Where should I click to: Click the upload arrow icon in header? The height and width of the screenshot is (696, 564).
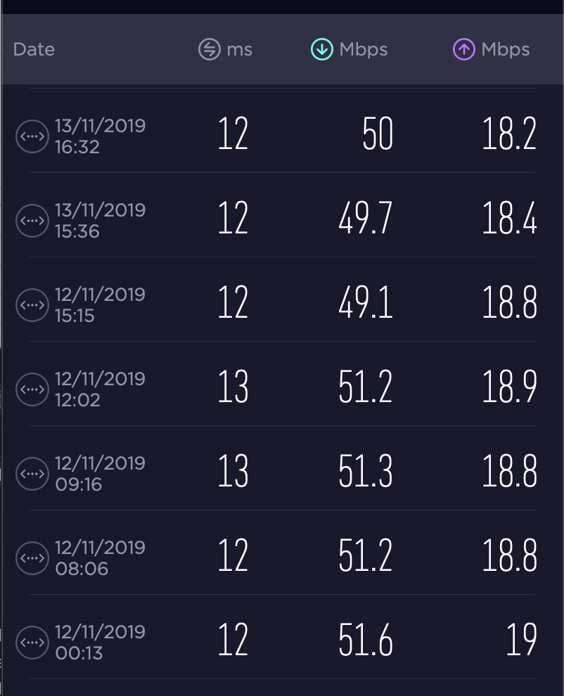463,50
